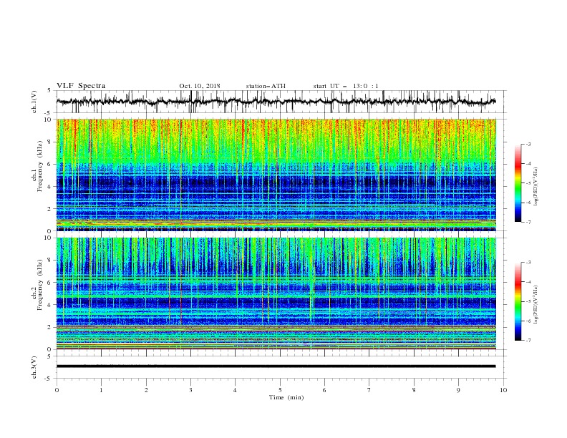
Task: Click inside the ch.2 spectrogram panel
Action: [x=276, y=293]
